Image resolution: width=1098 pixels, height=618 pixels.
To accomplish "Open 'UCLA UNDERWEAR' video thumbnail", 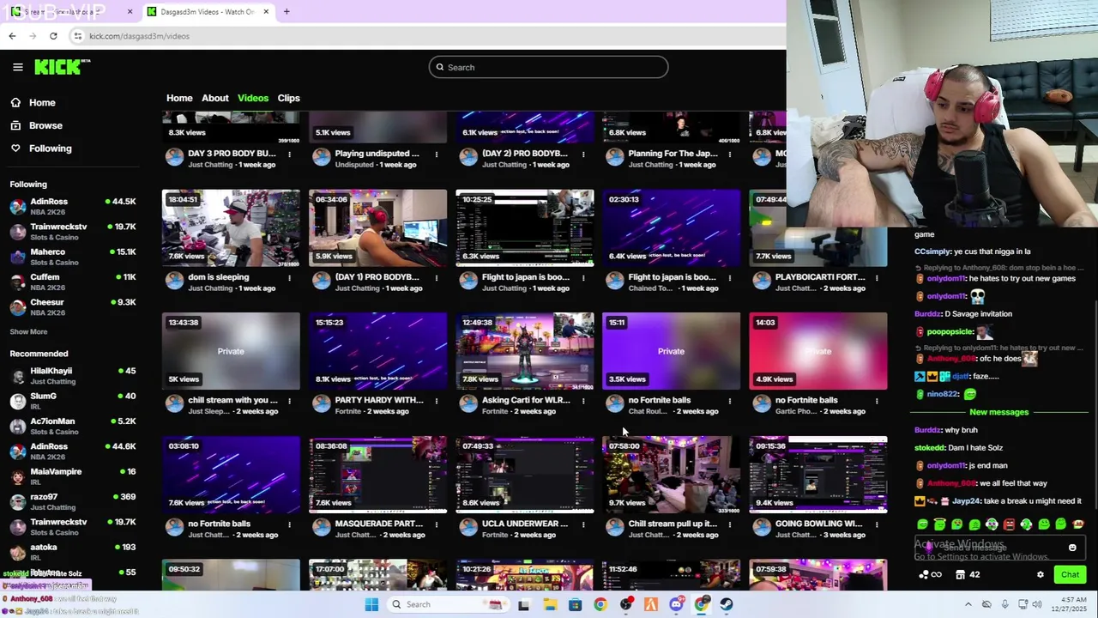I will pyautogui.click(x=524, y=475).
